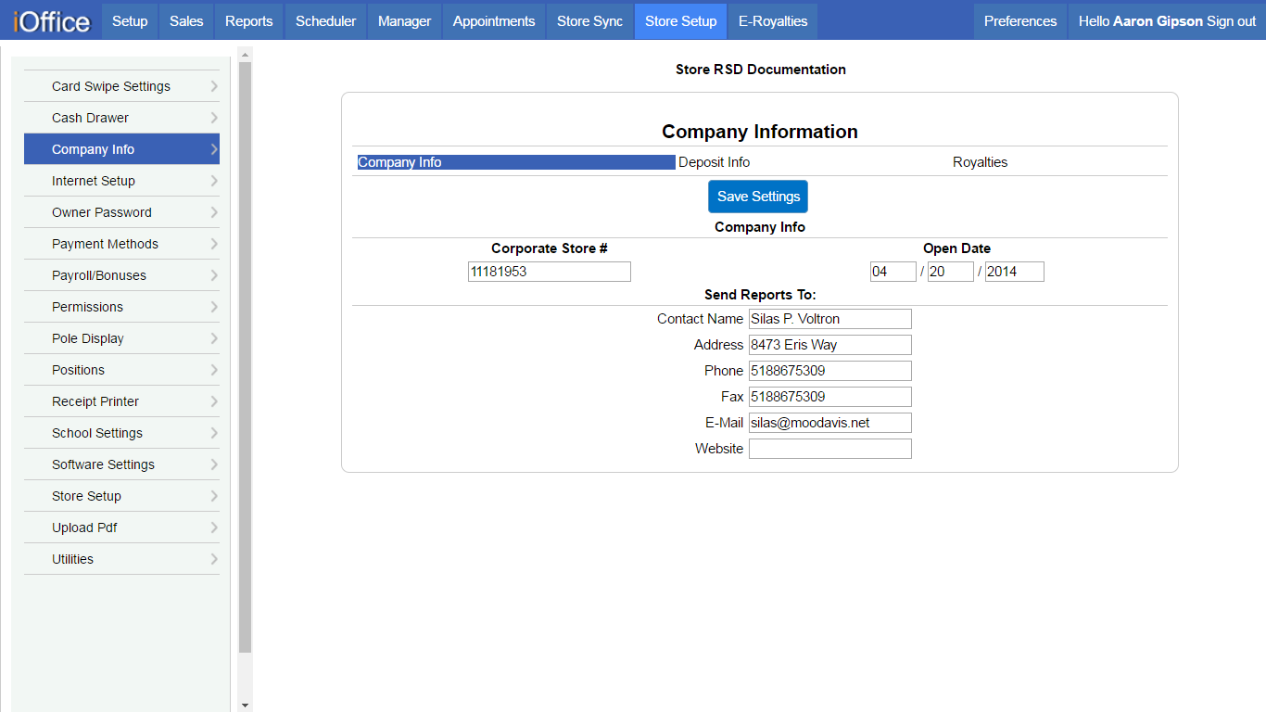Open the Store Sync menu

(x=589, y=21)
